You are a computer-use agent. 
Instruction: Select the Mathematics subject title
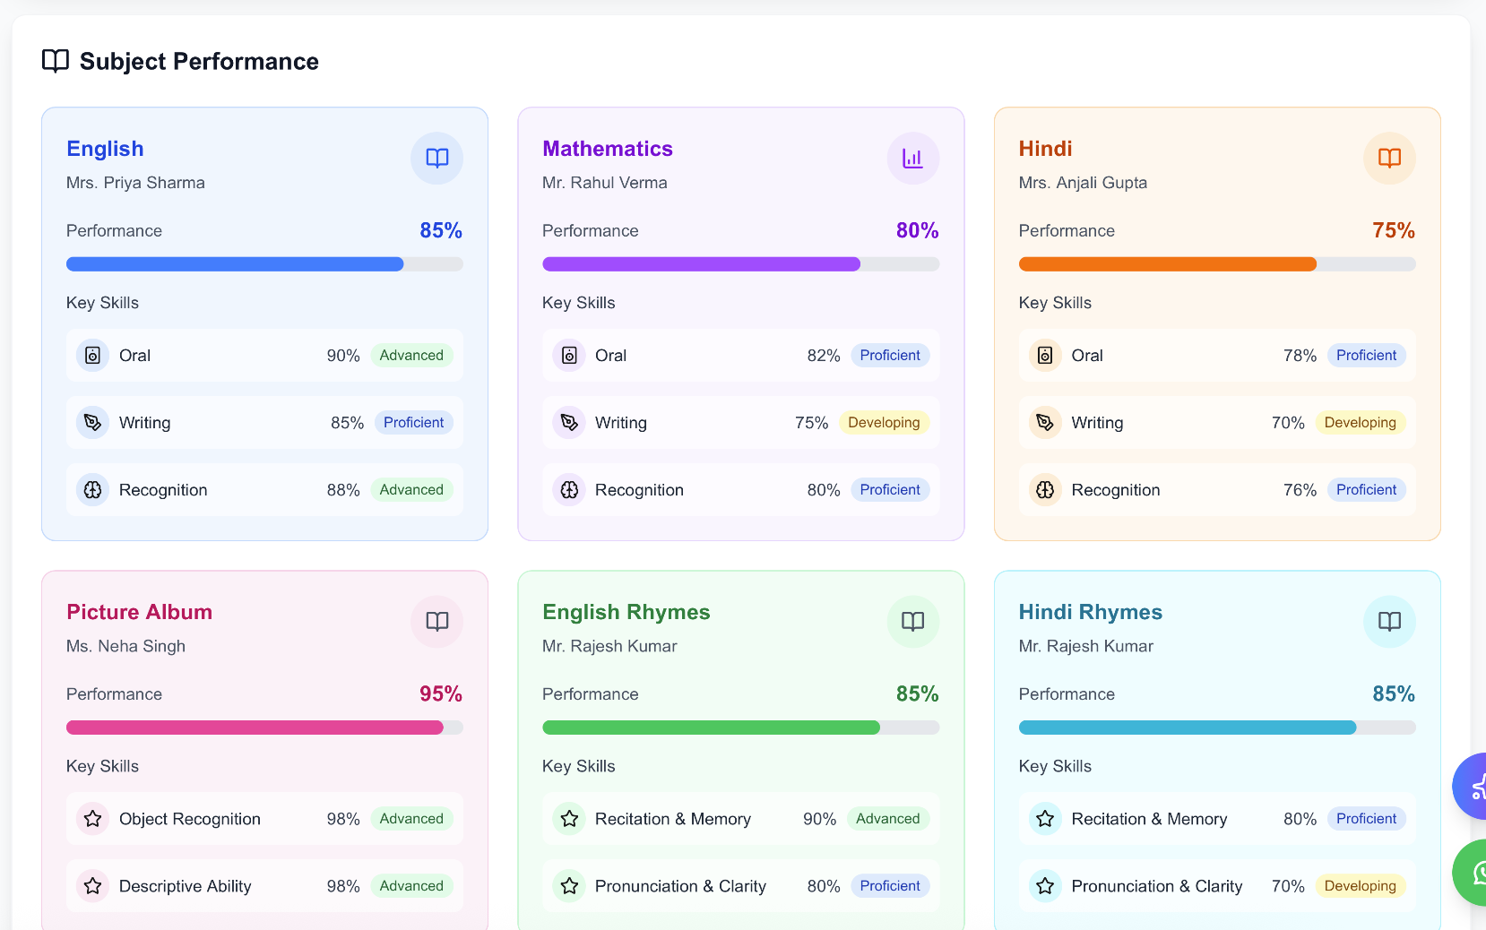click(x=607, y=149)
